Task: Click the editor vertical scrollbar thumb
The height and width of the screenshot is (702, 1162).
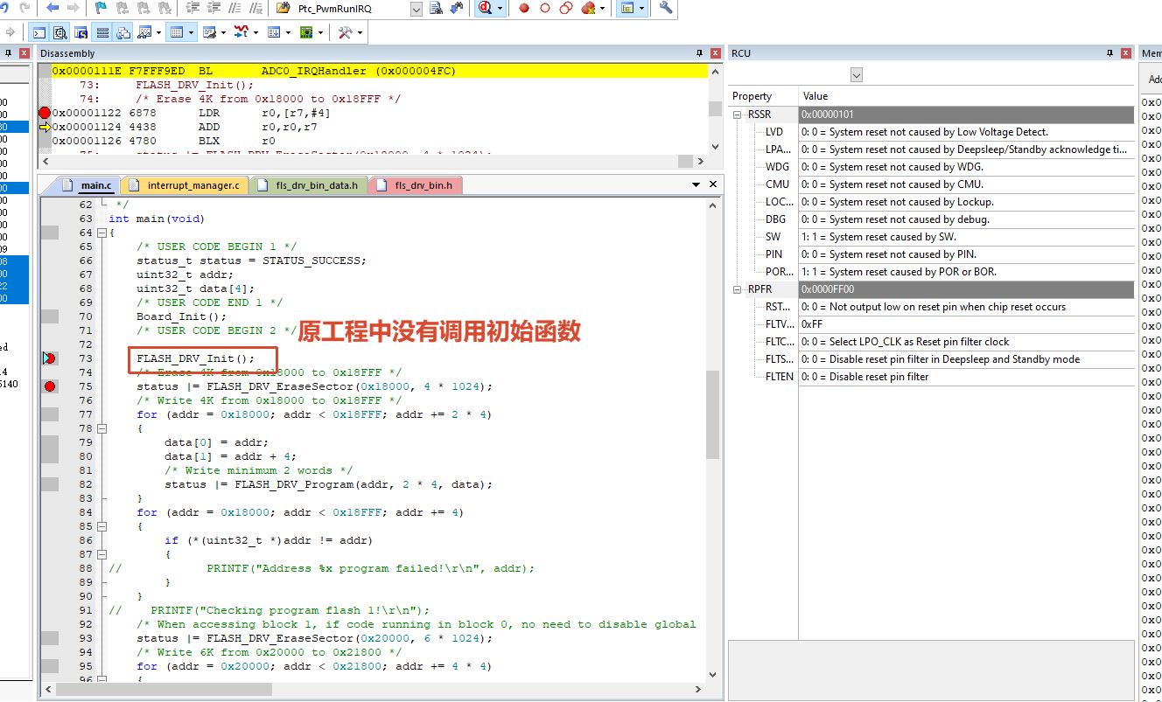Action: click(x=713, y=414)
